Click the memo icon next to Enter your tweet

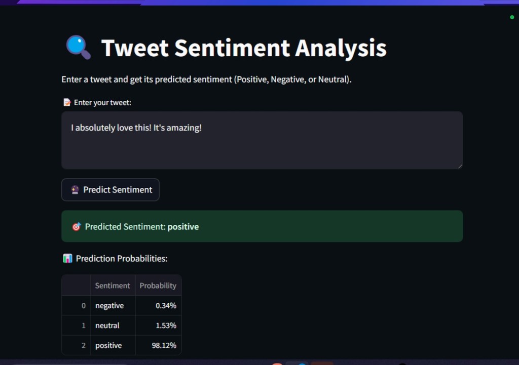pos(66,102)
